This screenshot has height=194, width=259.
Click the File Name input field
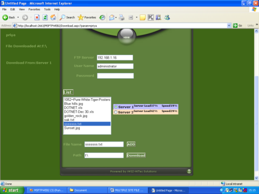pyautogui.click(x=104, y=144)
